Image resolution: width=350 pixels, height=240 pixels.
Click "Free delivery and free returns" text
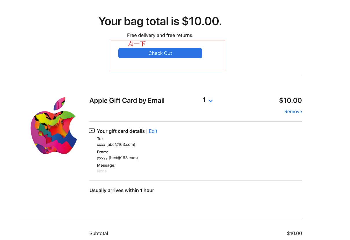click(160, 35)
